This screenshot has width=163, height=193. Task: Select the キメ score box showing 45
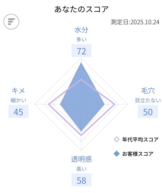(x=18, y=112)
